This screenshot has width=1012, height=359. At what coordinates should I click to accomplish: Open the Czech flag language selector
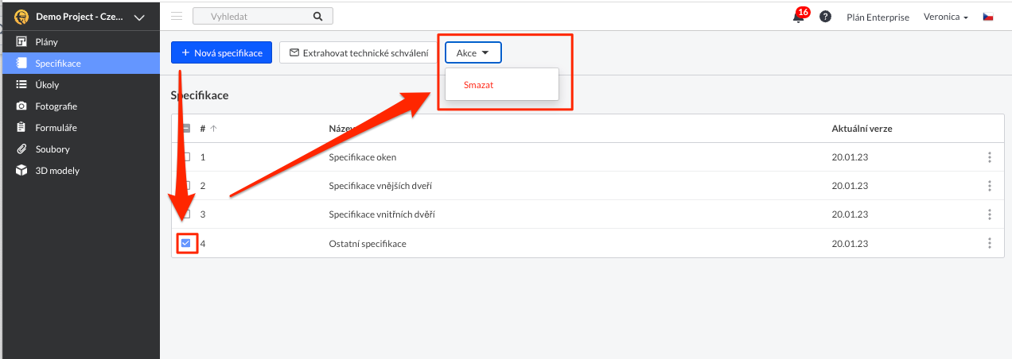988,17
